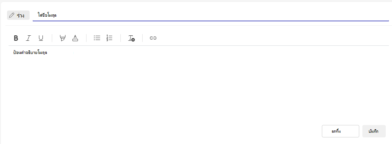Toggle bold formatting

point(16,38)
